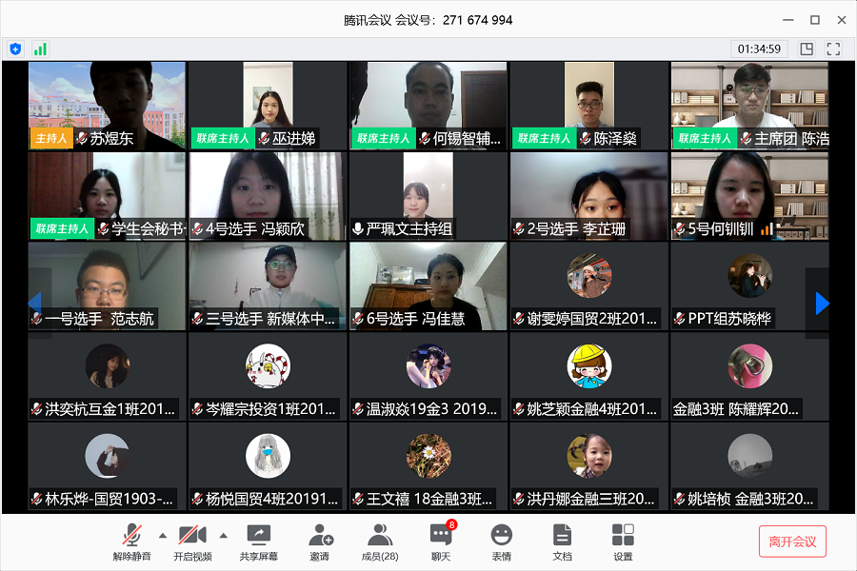
Task: Open 设置 settings in bottom toolbar
Action: 623,536
